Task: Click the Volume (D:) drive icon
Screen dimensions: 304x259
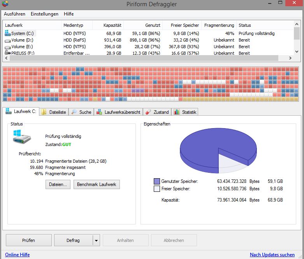Action: tap(7, 41)
